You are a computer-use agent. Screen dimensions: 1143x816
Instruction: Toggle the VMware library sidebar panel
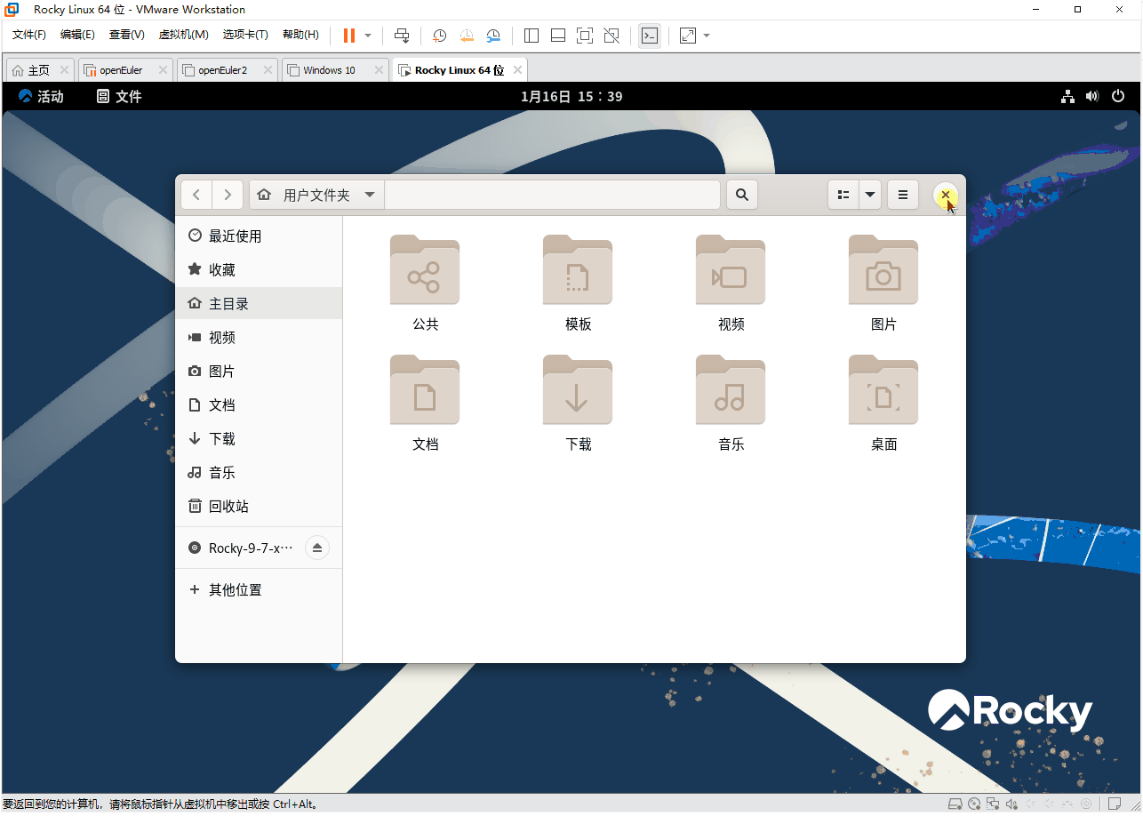pyautogui.click(x=531, y=36)
